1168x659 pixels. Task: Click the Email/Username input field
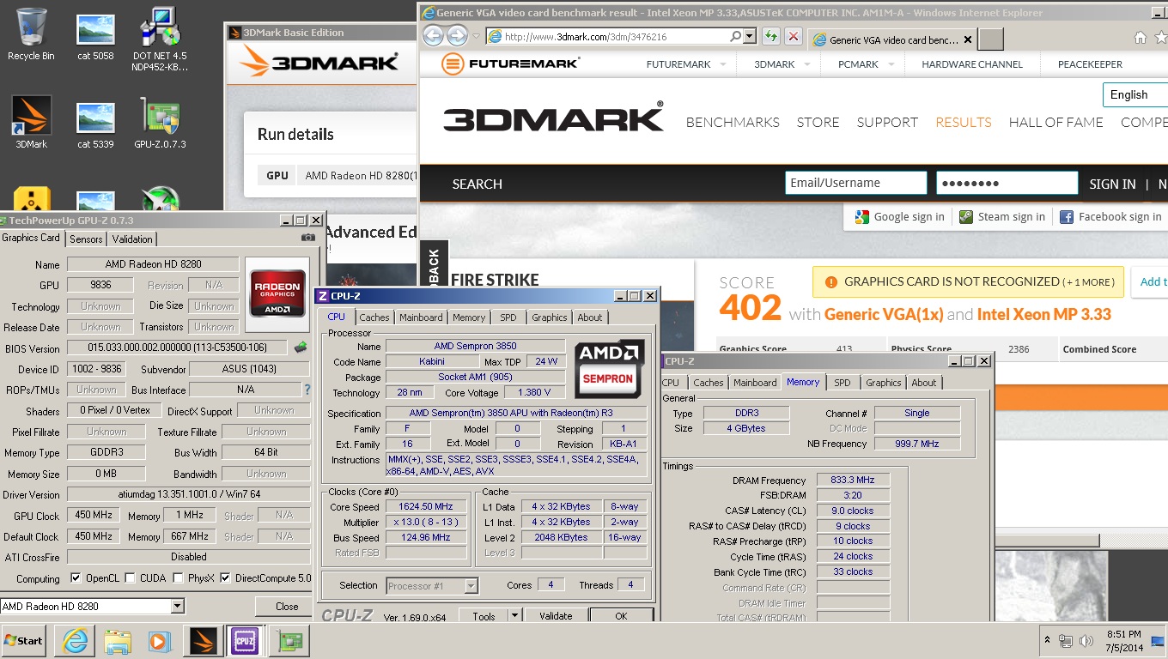pyautogui.click(x=856, y=183)
